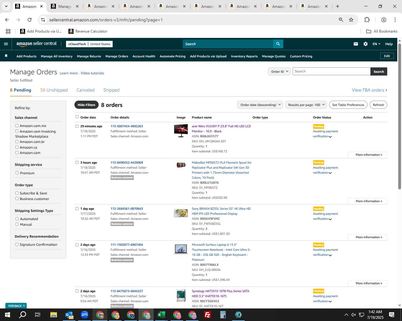Check the Business customer order type filter
This screenshot has width=402, height=321.
pos(17,198)
